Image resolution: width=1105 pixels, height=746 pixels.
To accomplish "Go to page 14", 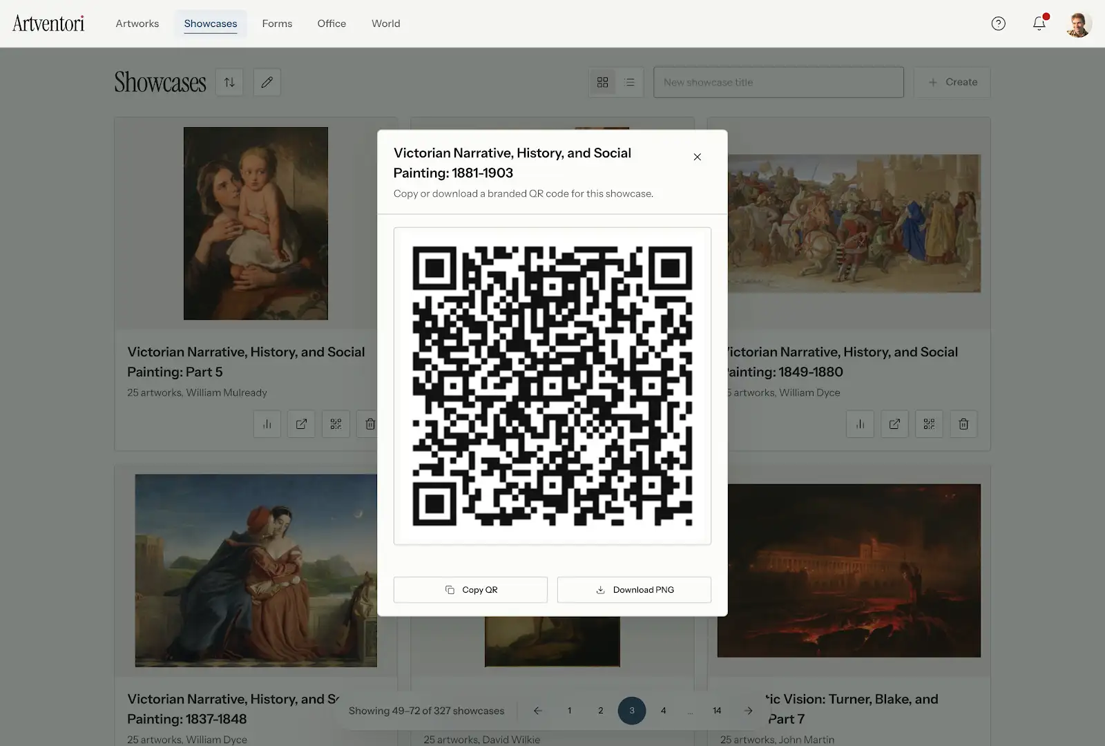I will [717, 711].
